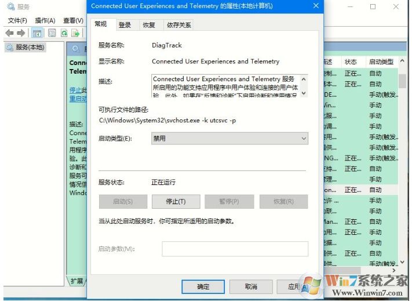Click services list scrollbar down arrow
This screenshot has width=412, height=301.
tap(402, 262)
